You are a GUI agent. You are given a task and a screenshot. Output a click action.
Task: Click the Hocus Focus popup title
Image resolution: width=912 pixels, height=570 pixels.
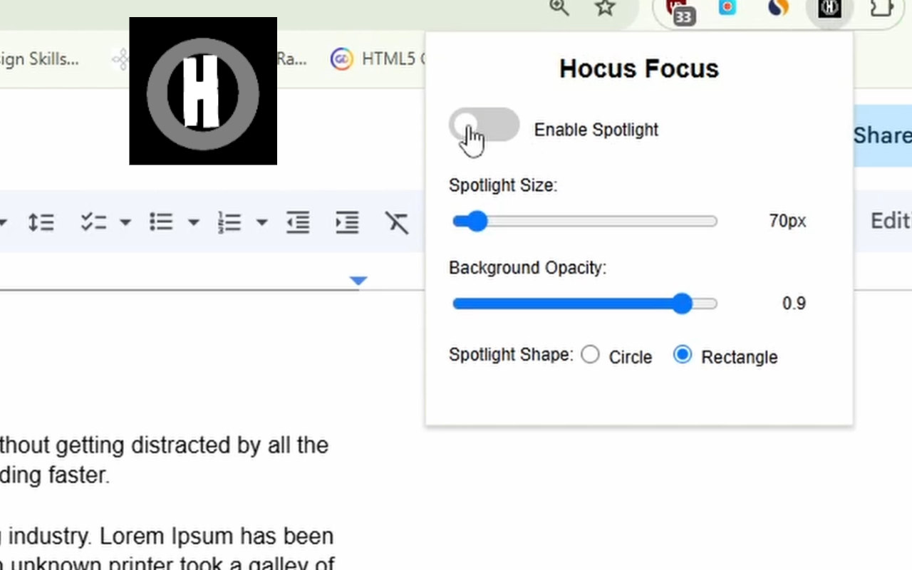pos(639,69)
